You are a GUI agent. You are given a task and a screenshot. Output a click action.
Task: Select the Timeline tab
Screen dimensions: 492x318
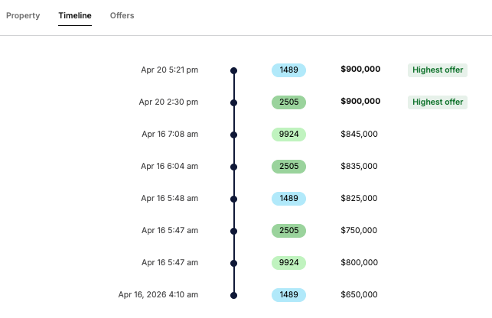coord(75,15)
